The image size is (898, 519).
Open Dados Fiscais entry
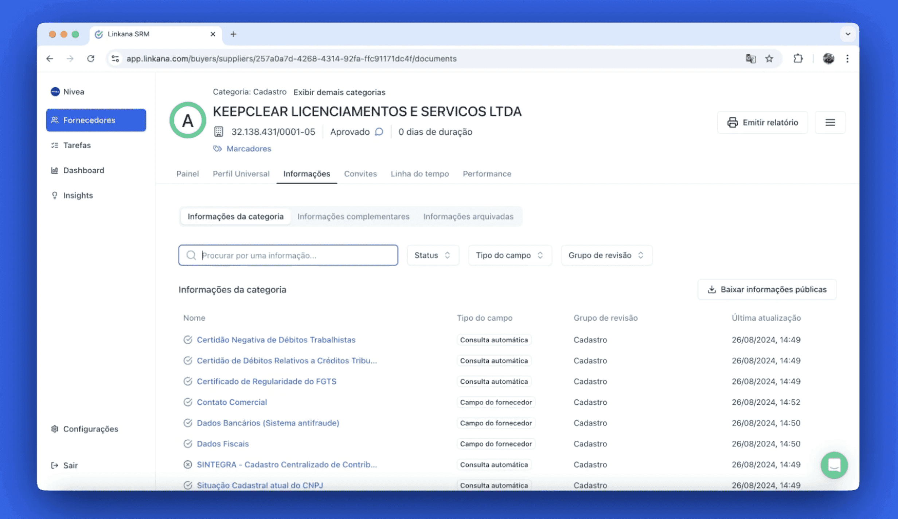(x=223, y=444)
